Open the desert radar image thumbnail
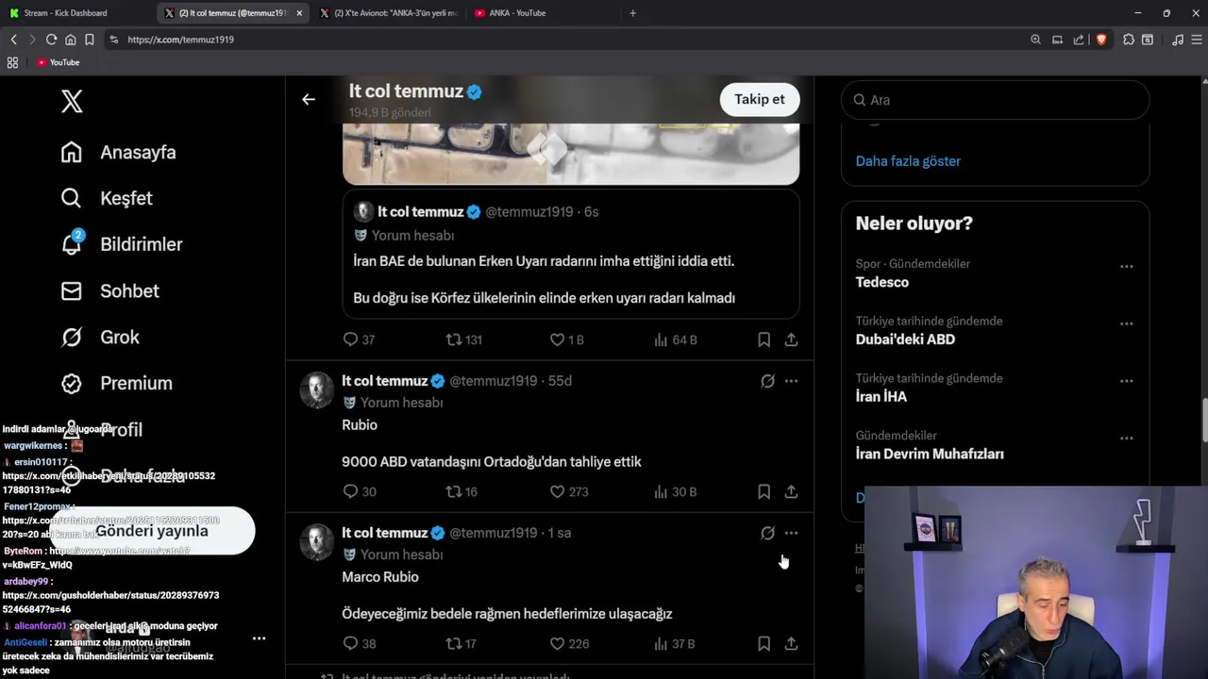 (x=571, y=154)
